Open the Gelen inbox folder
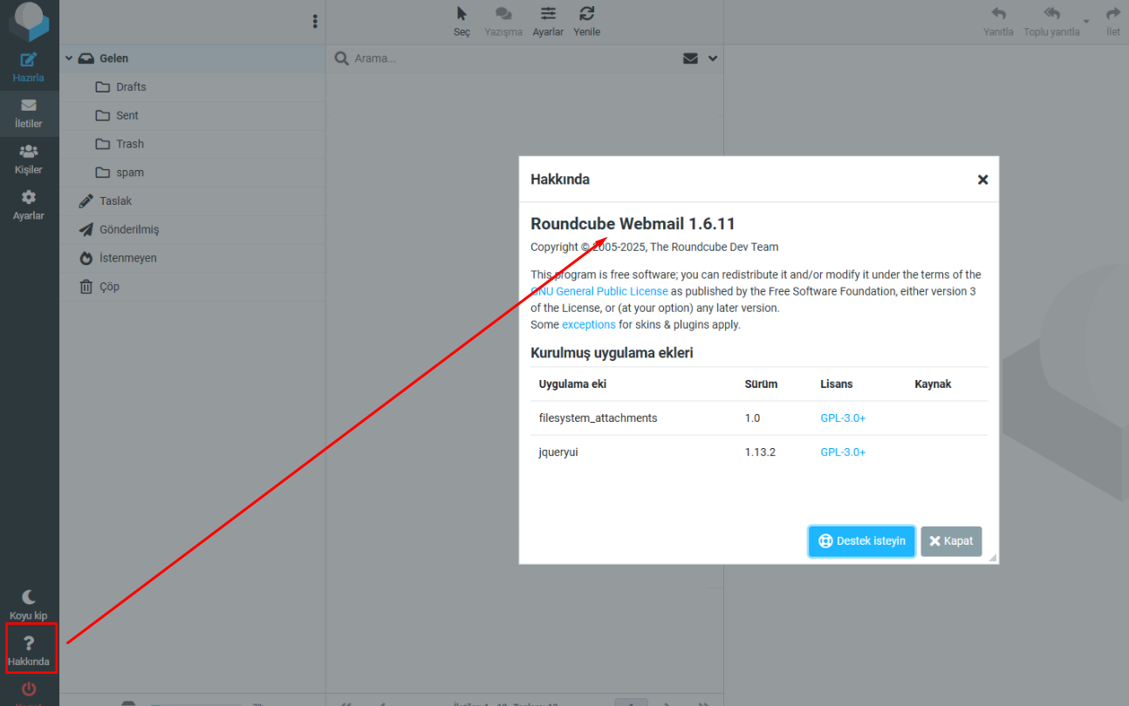The width and height of the screenshot is (1129, 706). click(192, 58)
